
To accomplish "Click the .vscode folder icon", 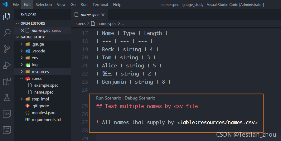I will pos(27,51).
